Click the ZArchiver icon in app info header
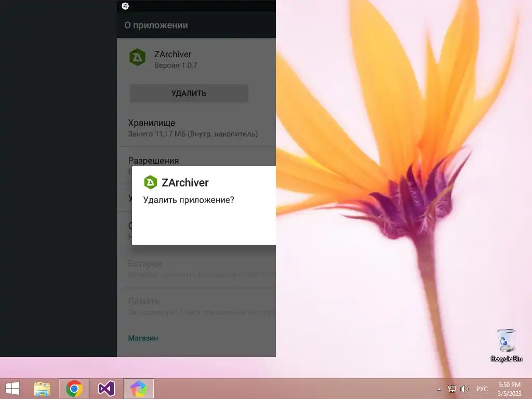 [x=137, y=57]
